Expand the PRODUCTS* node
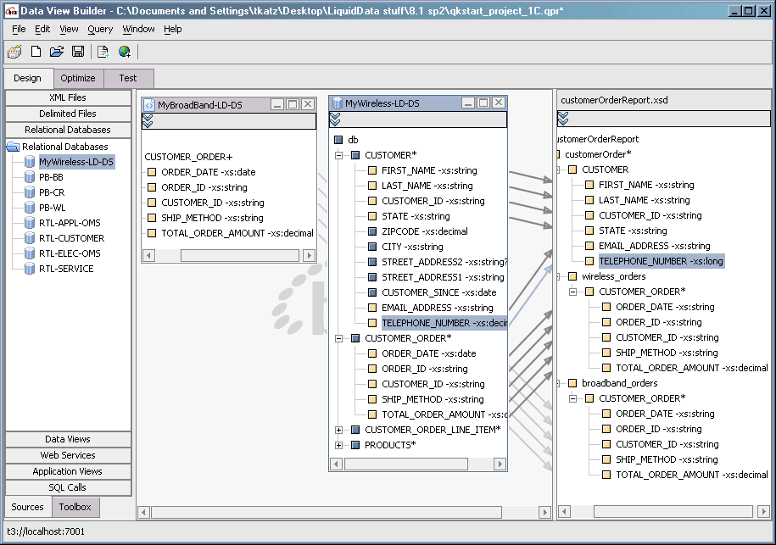The height and width of the screenshot is (545, 776). [x=338, y=446]
